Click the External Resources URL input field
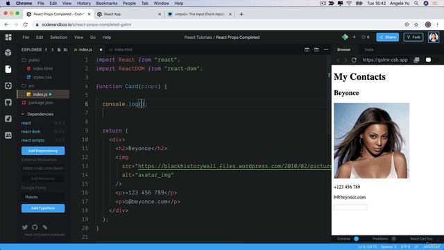The height and width of the screenshot is (250, 444). click(43, 168)
